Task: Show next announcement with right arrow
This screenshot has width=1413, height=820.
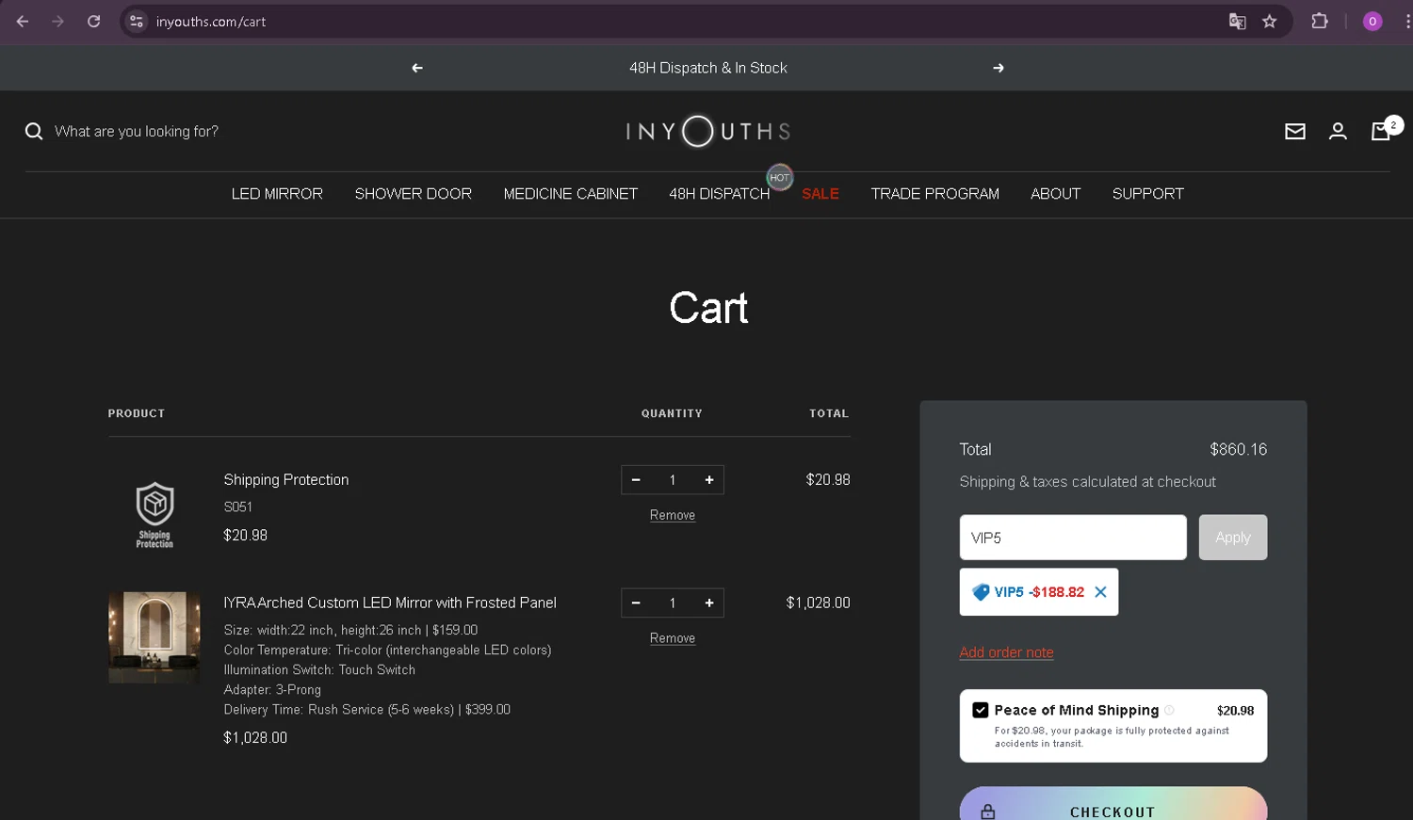Action: click(x=999, y=68)
